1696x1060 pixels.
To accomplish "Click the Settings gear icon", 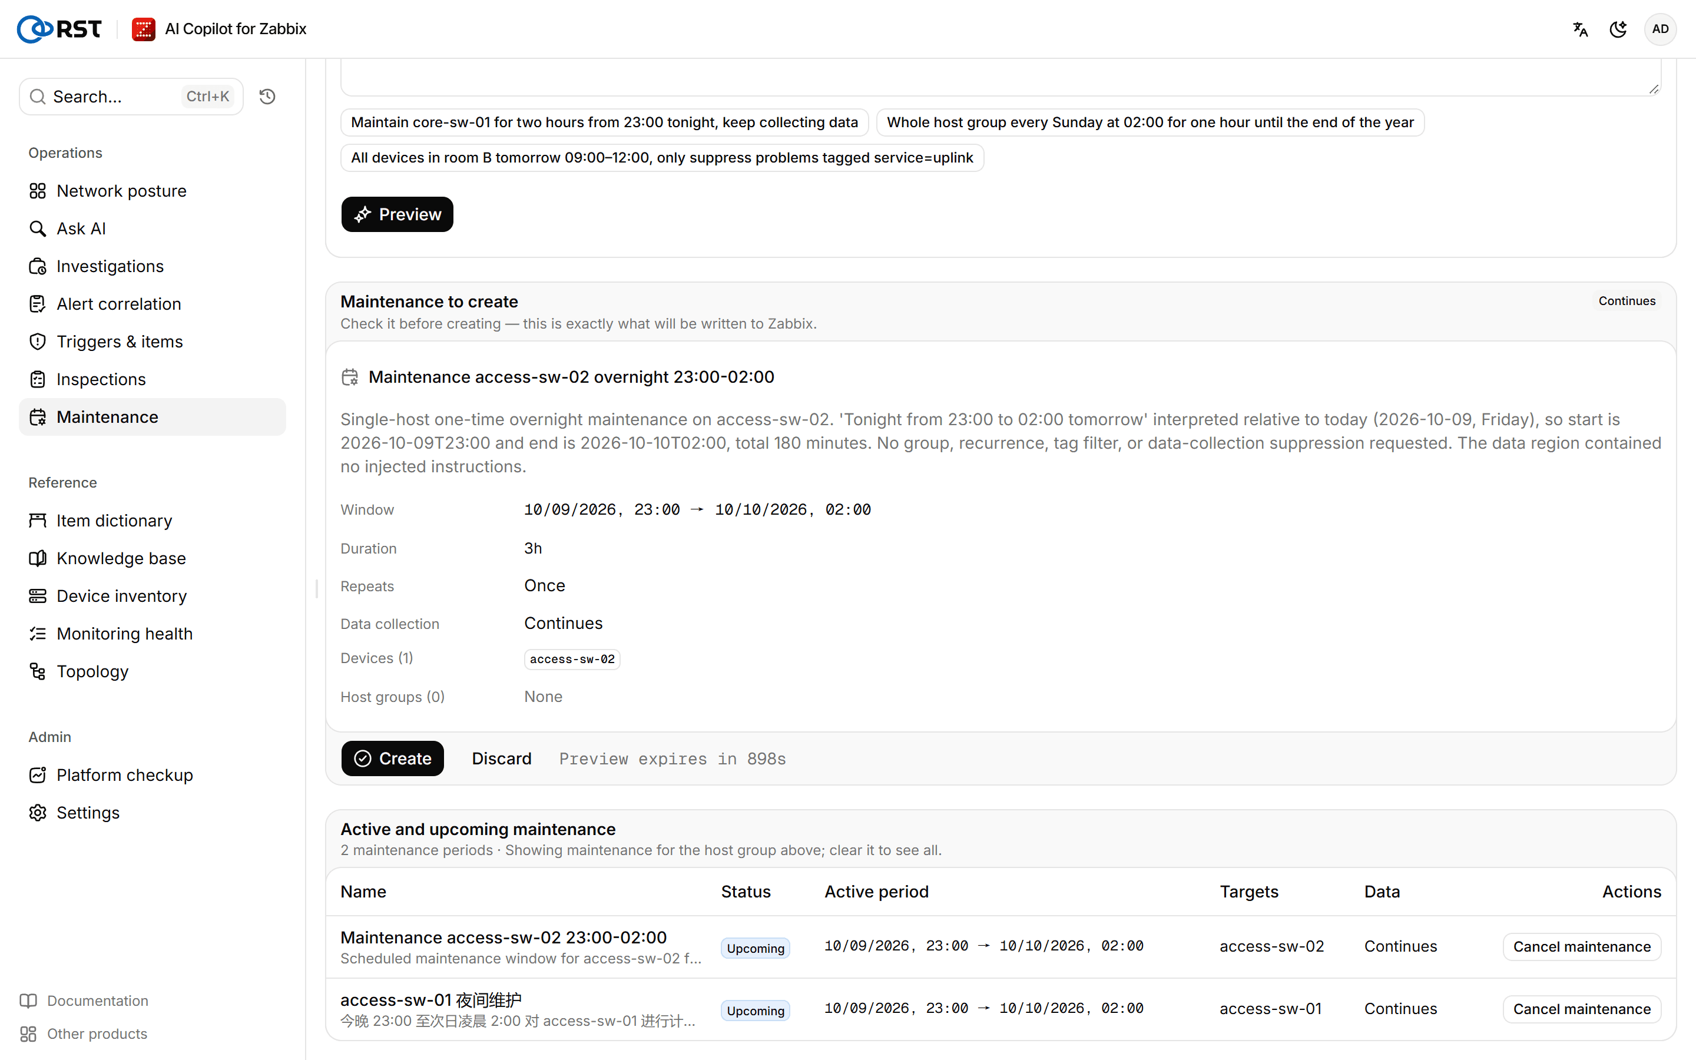I will click(38, 813).
